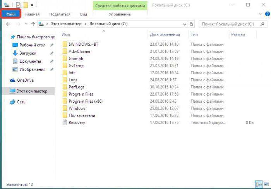
Task: Click the Загрузки download arrow icon
Action: click(x=15, y=53)
